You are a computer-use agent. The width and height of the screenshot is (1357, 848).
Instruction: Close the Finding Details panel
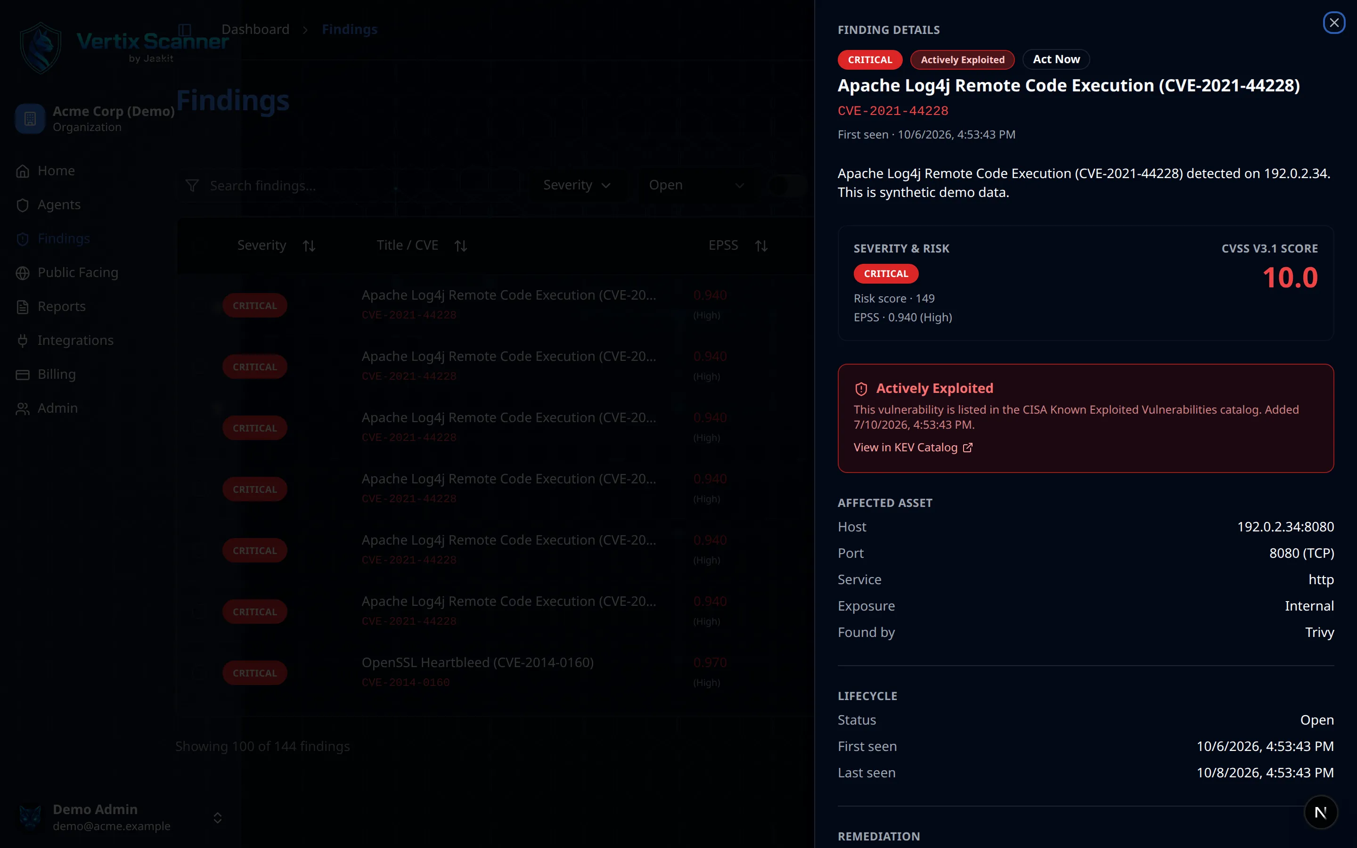point(1334,23)
